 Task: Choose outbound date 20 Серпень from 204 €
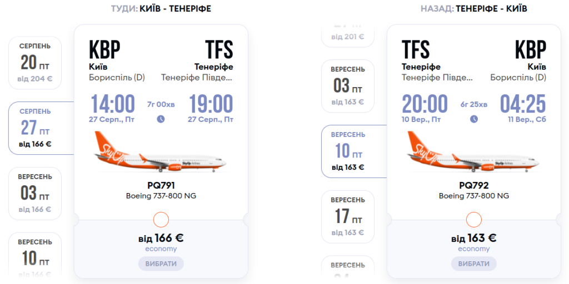[x=35, y=63]
